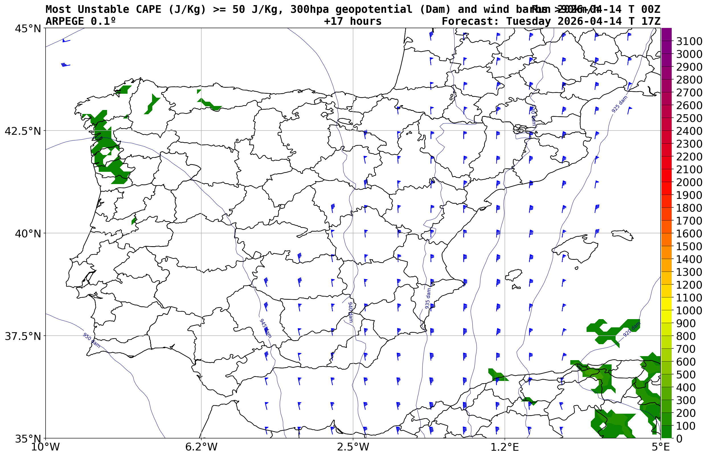
Task: Click the island of Ibiza on the map
Action: 514,274
